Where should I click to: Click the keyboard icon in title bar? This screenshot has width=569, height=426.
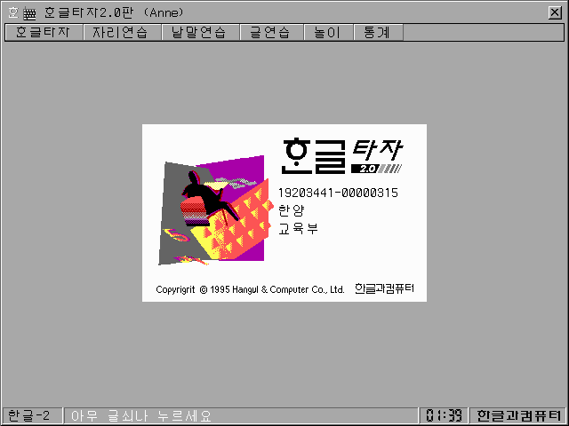[x=29, y=13]
